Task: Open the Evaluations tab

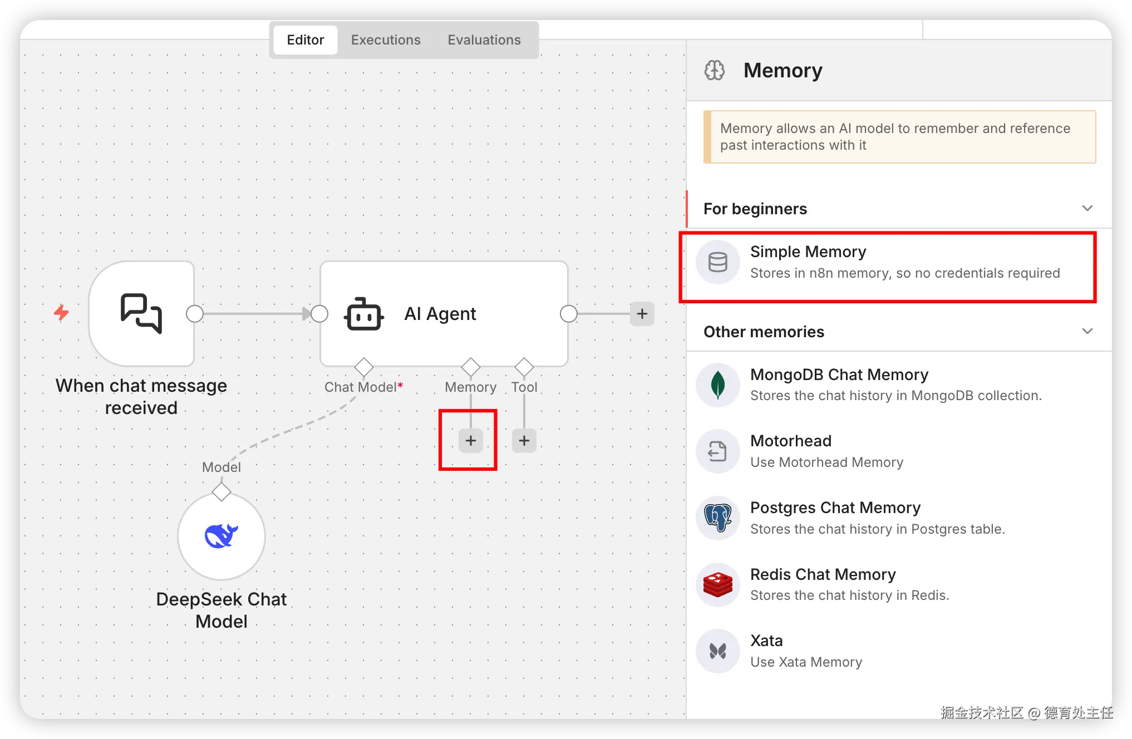Action: 484,40
